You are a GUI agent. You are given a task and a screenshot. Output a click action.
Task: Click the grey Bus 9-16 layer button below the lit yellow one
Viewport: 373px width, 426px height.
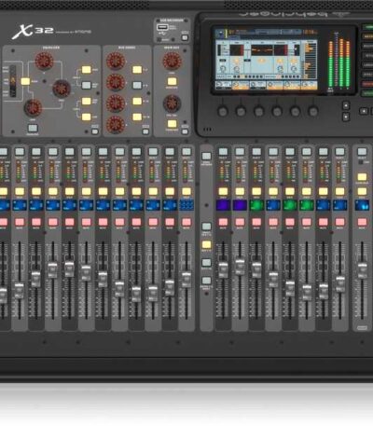click(206, 263)
